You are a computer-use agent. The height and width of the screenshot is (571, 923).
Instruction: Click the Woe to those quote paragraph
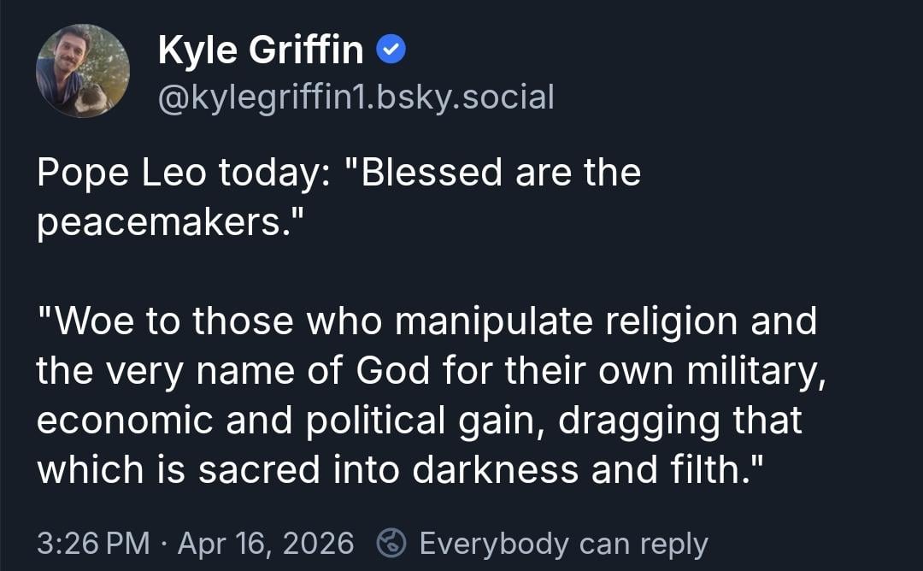[426, 396]
